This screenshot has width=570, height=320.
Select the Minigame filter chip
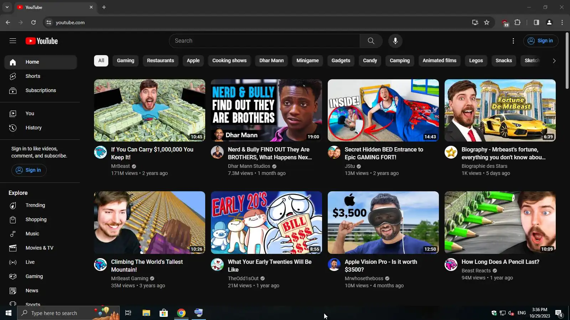pos(308,61)
